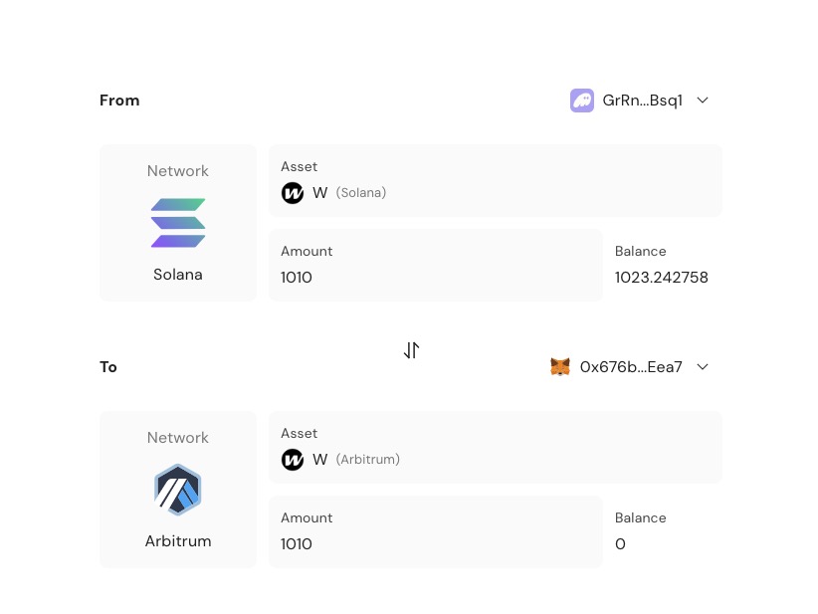Open the From asset selector W (Solana)
The height and width of the screenshot is (614, 818).
click(x=496, y=181)
